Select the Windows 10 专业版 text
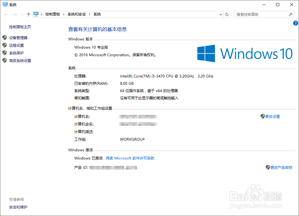Viewport: 299px width, 216px height. (91, 47)
